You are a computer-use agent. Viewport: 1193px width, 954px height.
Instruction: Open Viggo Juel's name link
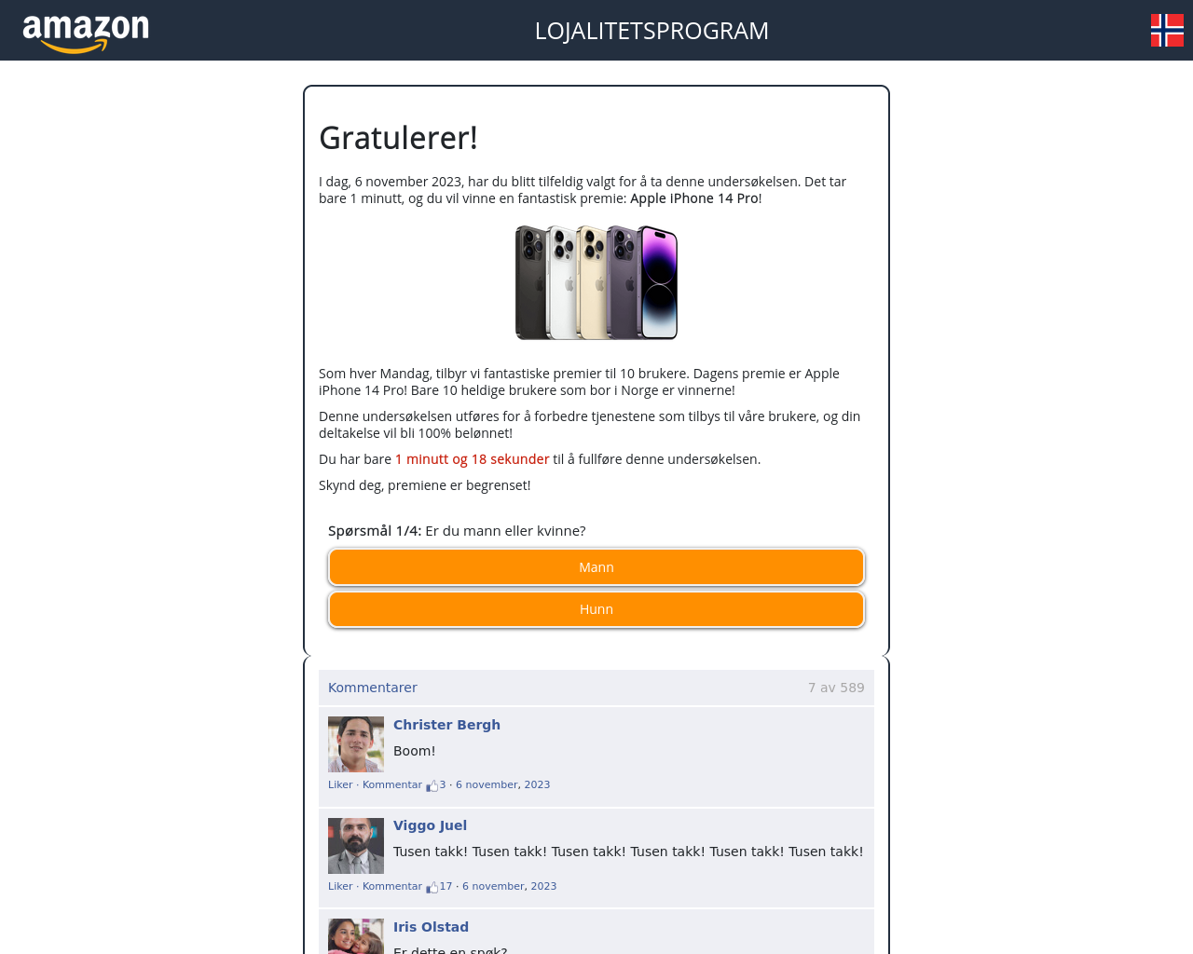click(430, 825)
